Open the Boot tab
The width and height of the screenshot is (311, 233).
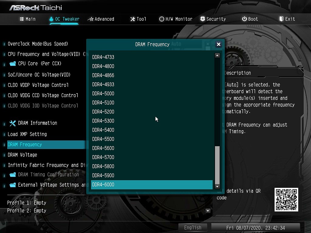[x=250, y=19]
